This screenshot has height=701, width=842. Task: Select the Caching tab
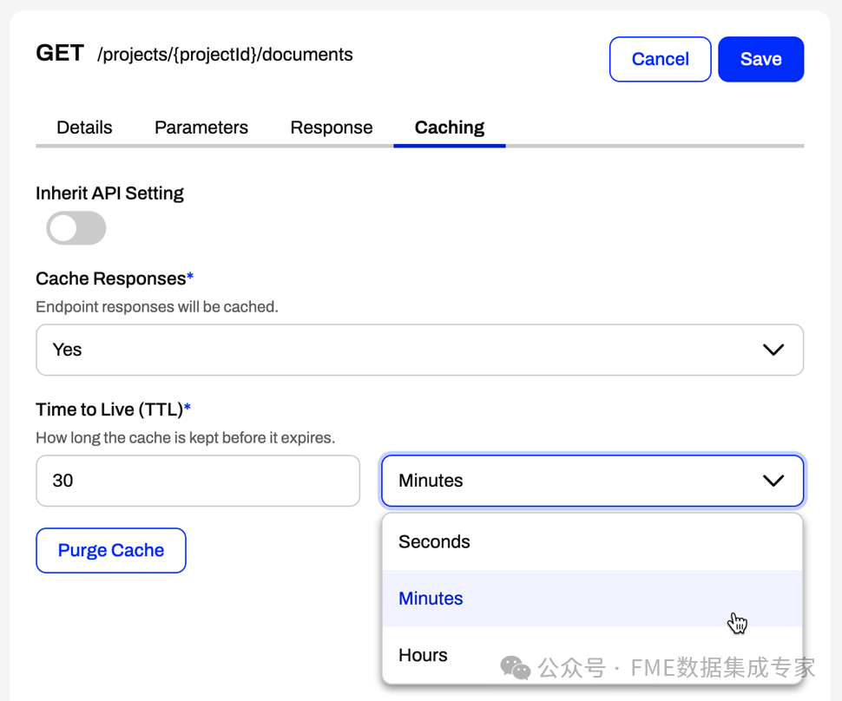coord(449,128)
